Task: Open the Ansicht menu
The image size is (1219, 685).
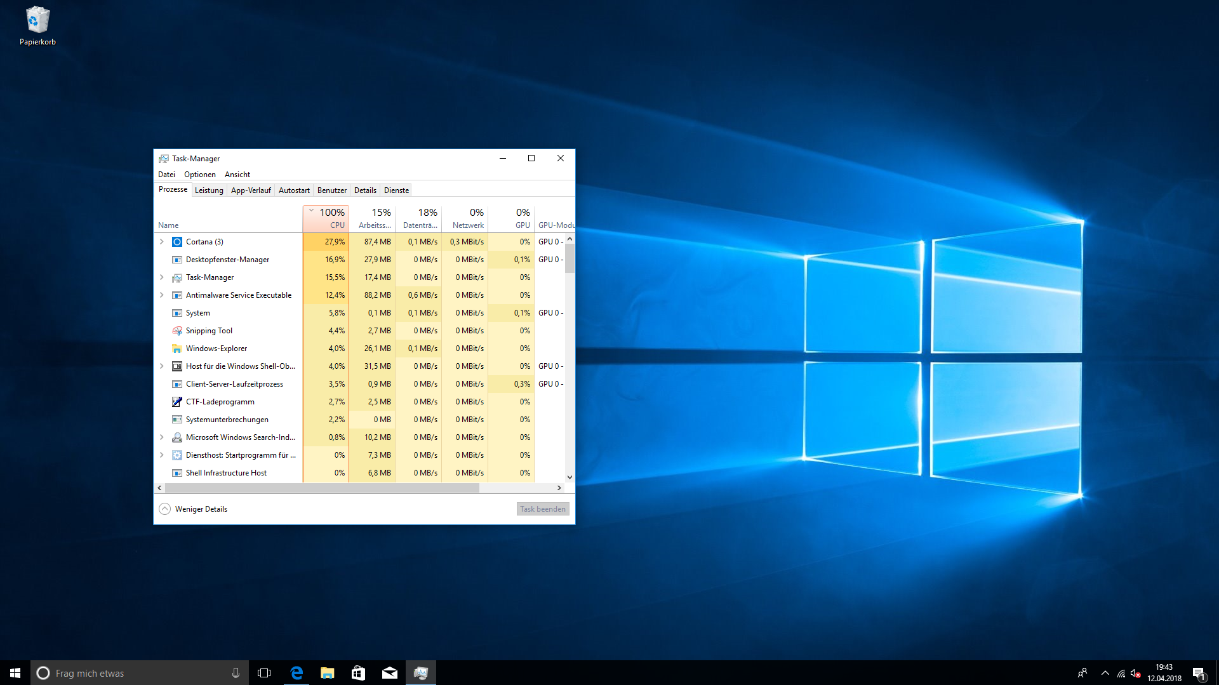Action: [x=237, y=175]
